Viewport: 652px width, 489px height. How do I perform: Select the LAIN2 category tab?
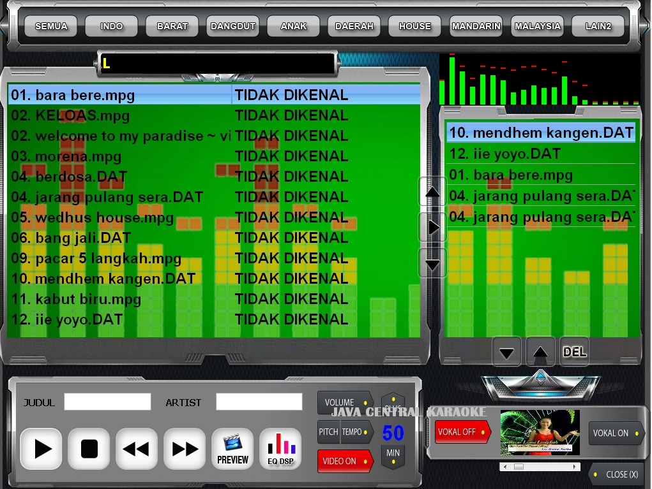[598, 26]
